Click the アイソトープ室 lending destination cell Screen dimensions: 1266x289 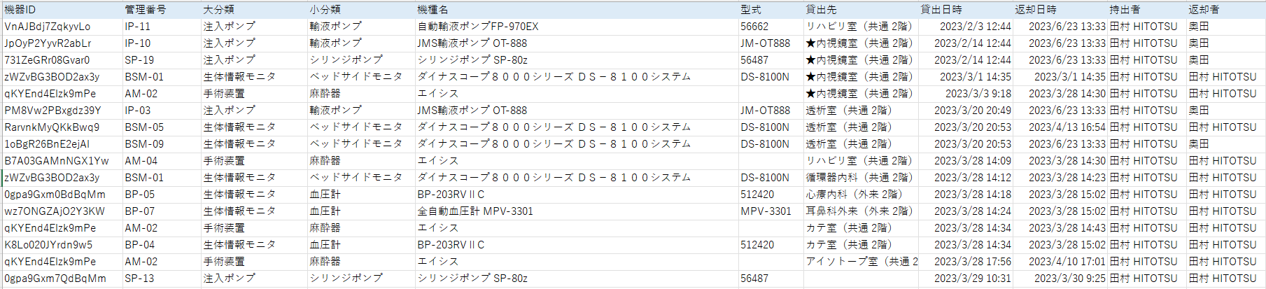(861, 262)
